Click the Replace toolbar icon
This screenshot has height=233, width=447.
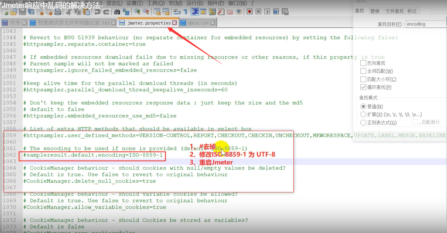[x=126, y=12]
